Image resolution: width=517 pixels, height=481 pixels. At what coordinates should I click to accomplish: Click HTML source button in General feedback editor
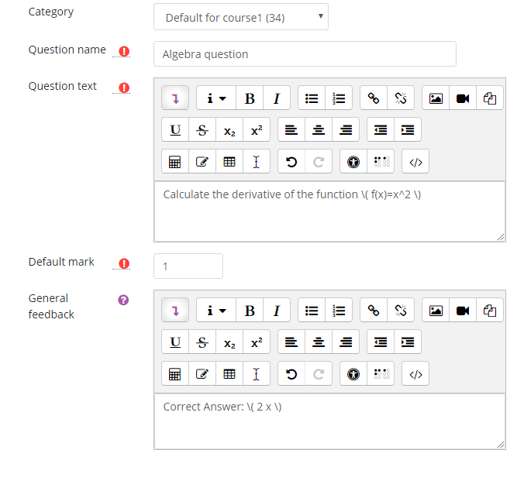415,374
